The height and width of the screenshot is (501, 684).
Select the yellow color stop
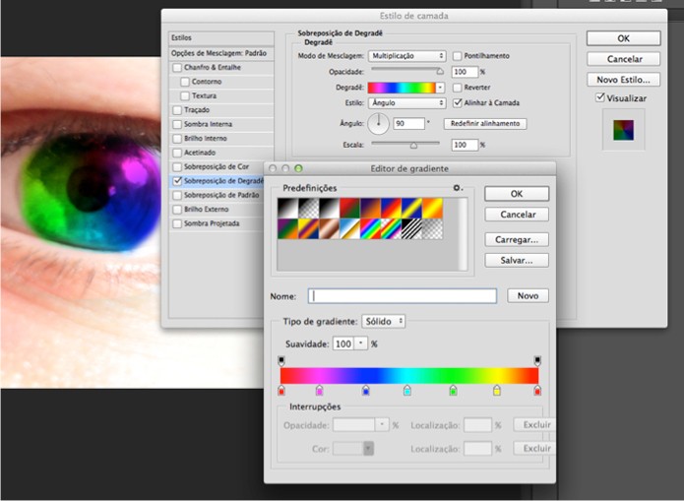(x=496, y=391)
